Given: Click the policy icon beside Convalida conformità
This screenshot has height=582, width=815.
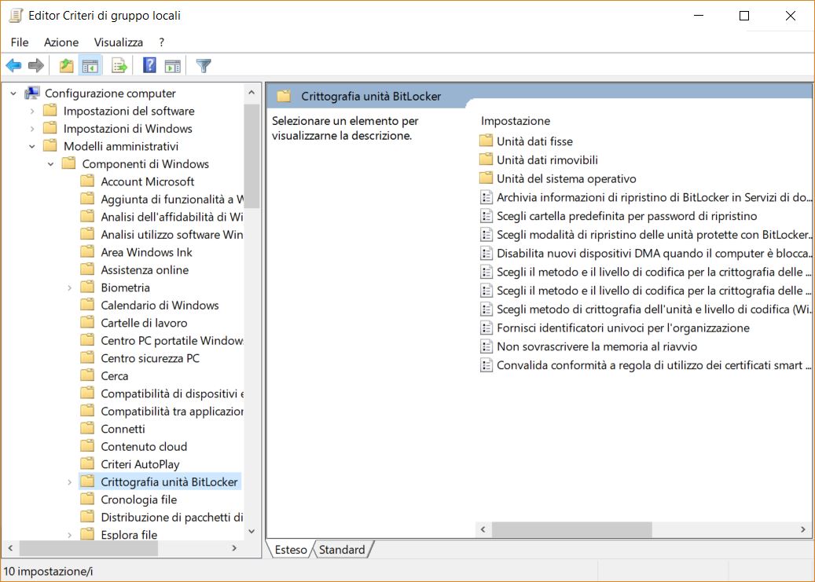Looking at the screenshot, I should [486, 365].
